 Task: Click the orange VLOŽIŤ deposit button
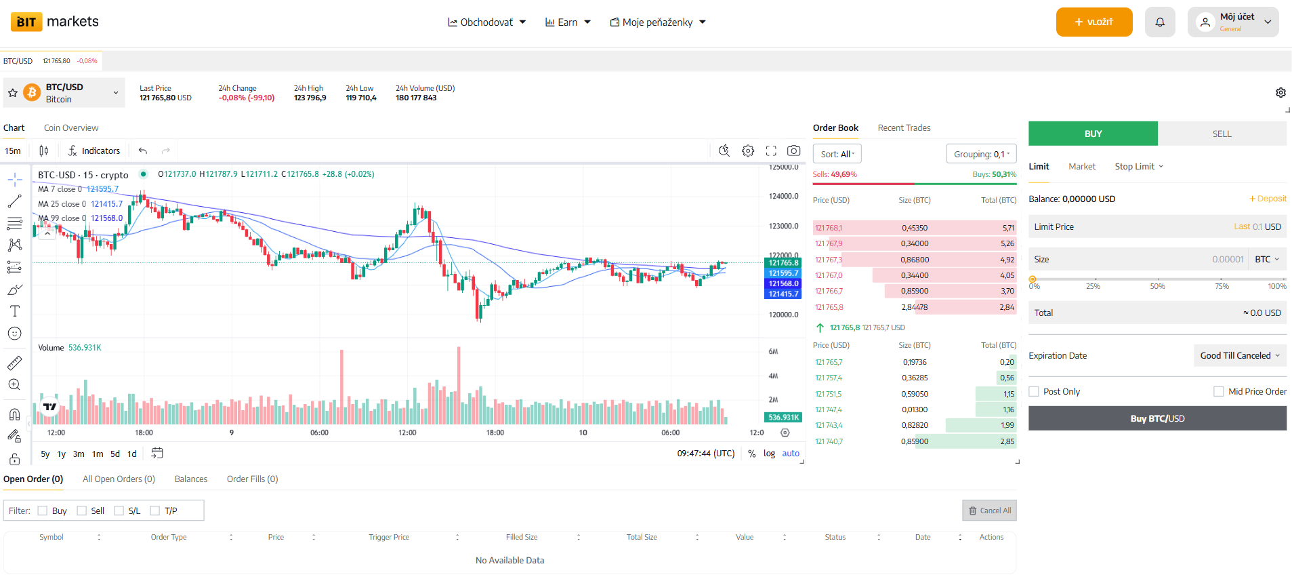[1093, 22]
